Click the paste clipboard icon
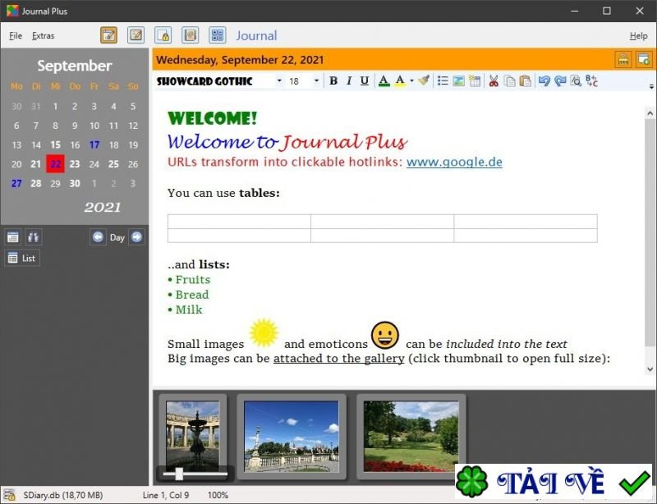 tap(525, 80)
